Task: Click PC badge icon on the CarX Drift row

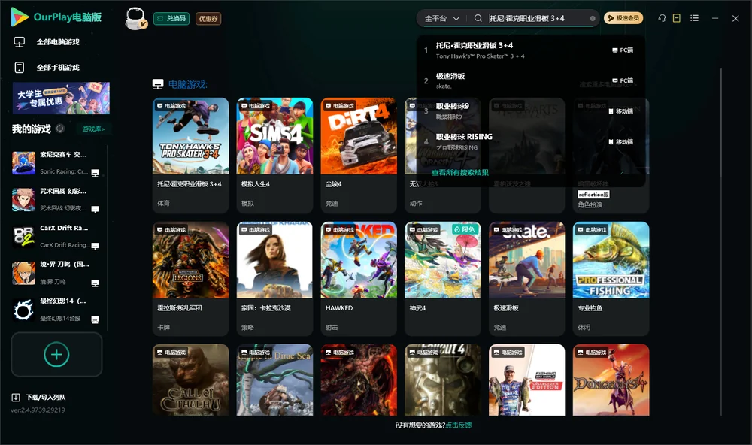Action: pyautogui.click(x=95, y=246)
